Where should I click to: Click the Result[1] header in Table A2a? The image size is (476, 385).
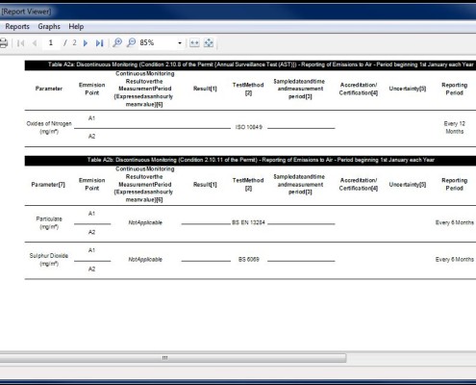205,89
